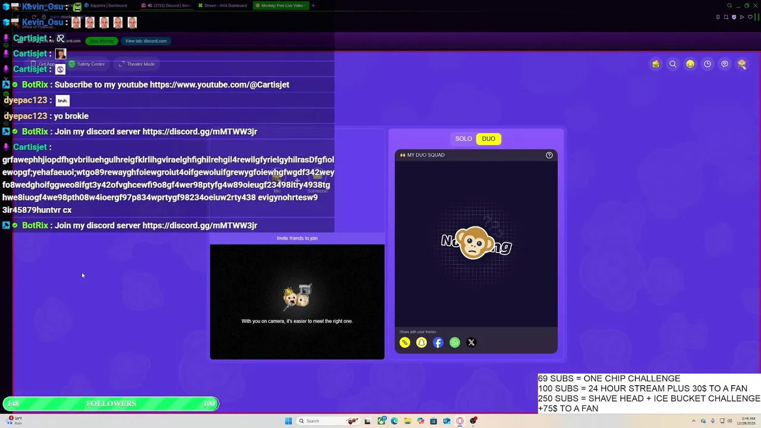Open Microsoft Edge from taskbar
This screenshot has height=428, width=761.
(394, 421)
